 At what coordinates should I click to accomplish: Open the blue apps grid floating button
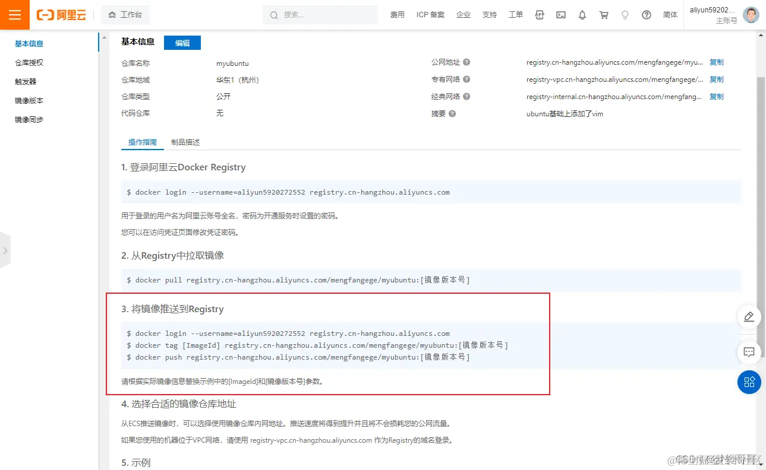click(749, 382)
